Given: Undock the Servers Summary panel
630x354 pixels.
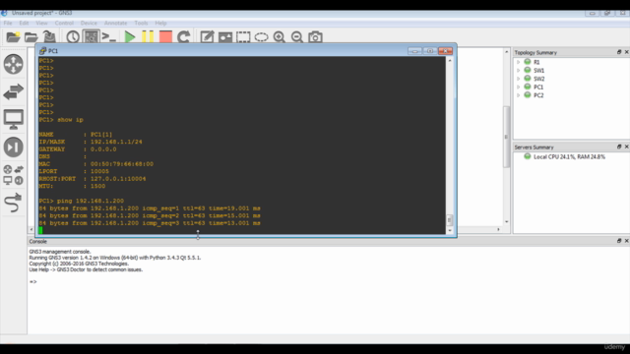Looking at the screenshot, I should pos(619,147).
